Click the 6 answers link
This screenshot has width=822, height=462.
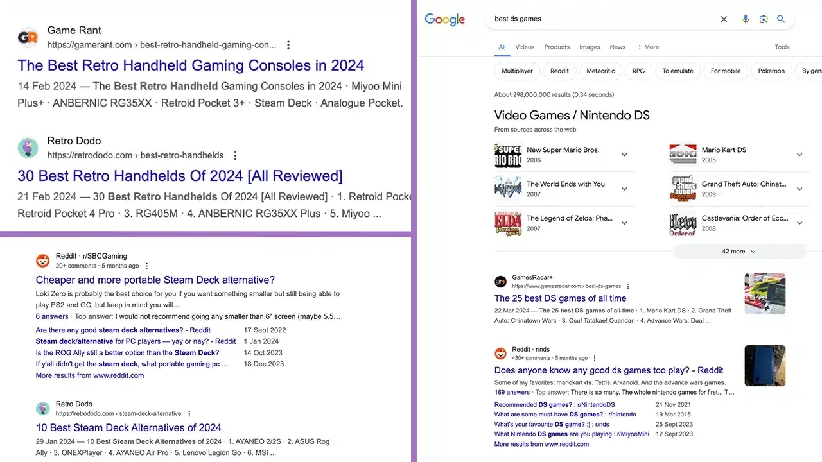tap(52, 316)
